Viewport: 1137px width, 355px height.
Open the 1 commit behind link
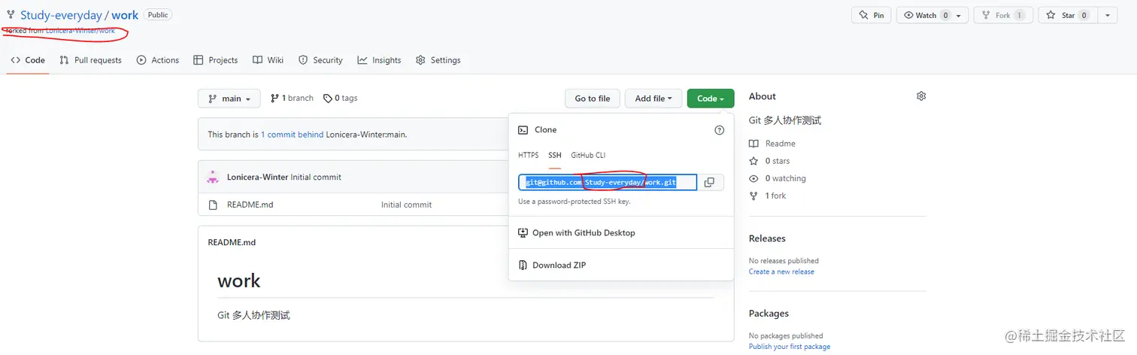(292, 135)
